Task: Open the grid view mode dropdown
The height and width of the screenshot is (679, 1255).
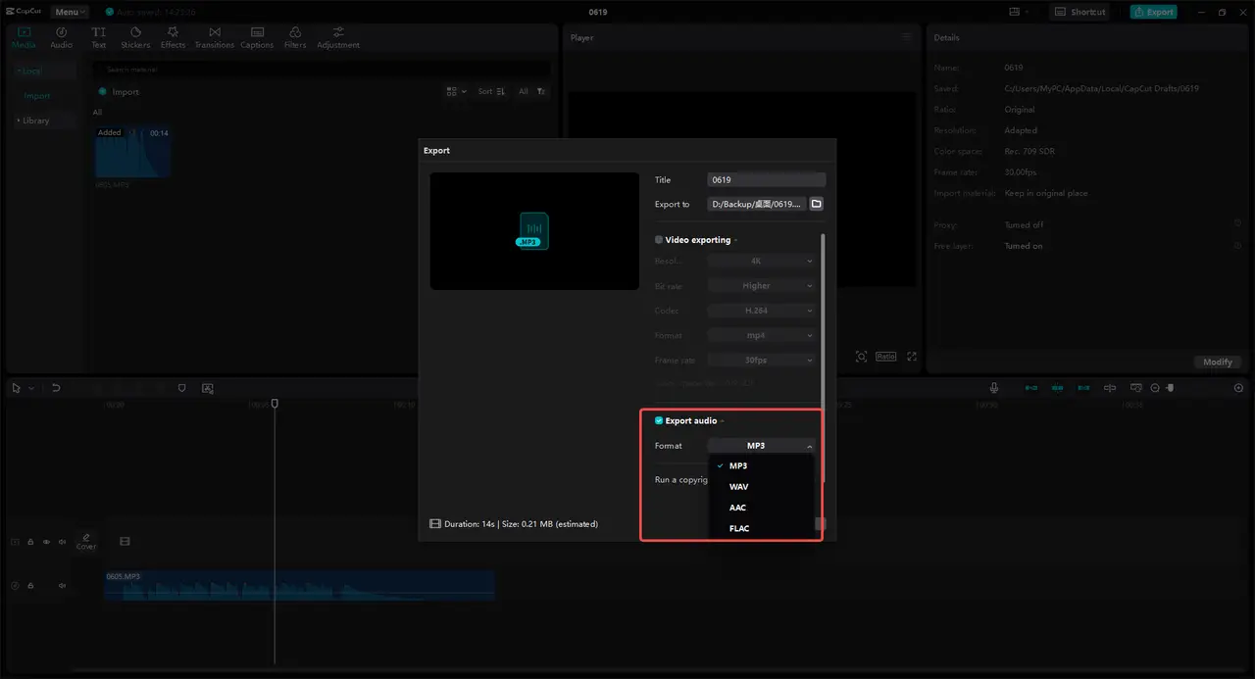Action: (x=456, y=91)
